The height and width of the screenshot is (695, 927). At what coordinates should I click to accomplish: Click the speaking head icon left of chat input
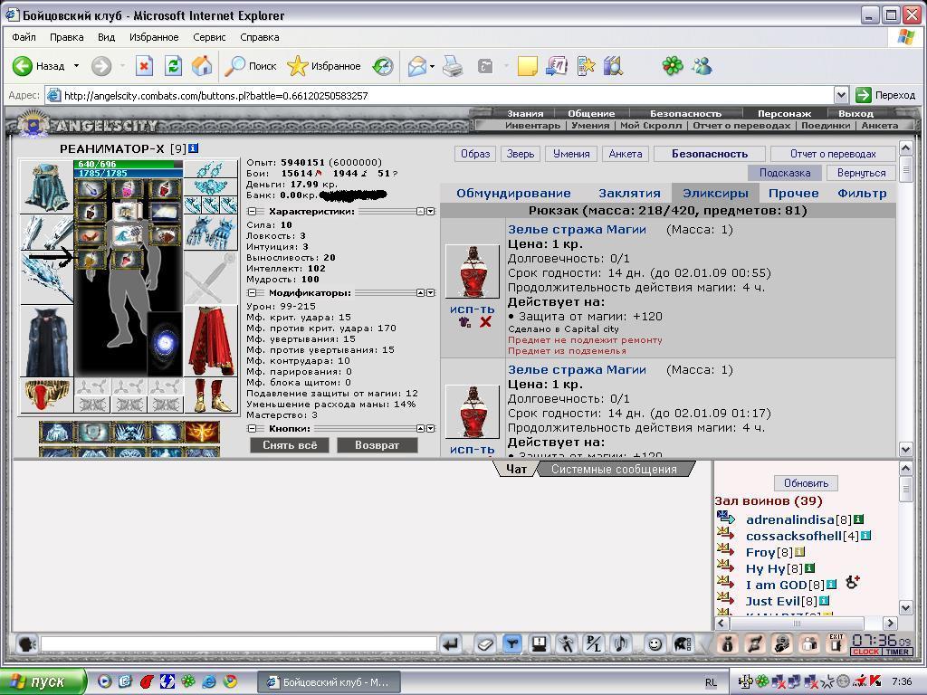(x=26, y=644)
